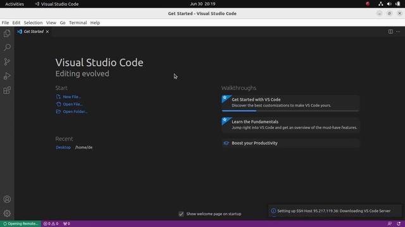Click the battery icon in system tray
The width and height of the screenshot is (405, 227).
tap(398, 4)
